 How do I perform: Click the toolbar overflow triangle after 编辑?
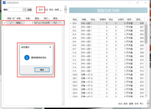tap(61, 10)
